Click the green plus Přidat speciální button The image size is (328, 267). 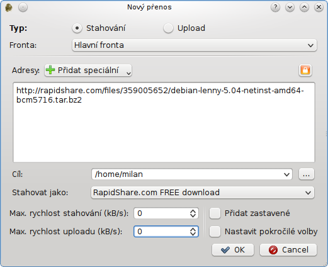88,71
